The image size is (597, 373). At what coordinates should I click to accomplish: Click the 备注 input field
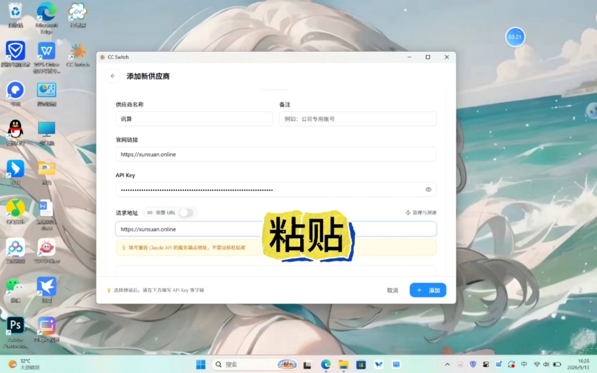[358, 119]
